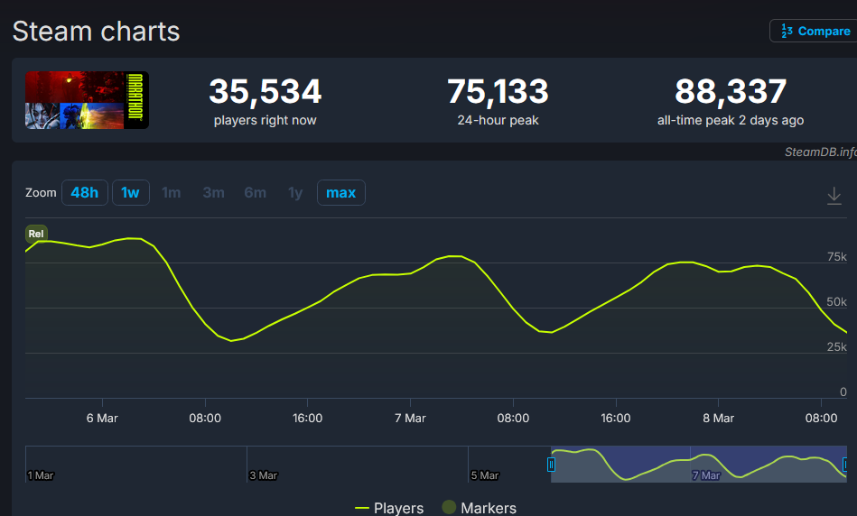857x516 pixels.
Task: Open the chart download menu icon
Action: coord(834,196)
